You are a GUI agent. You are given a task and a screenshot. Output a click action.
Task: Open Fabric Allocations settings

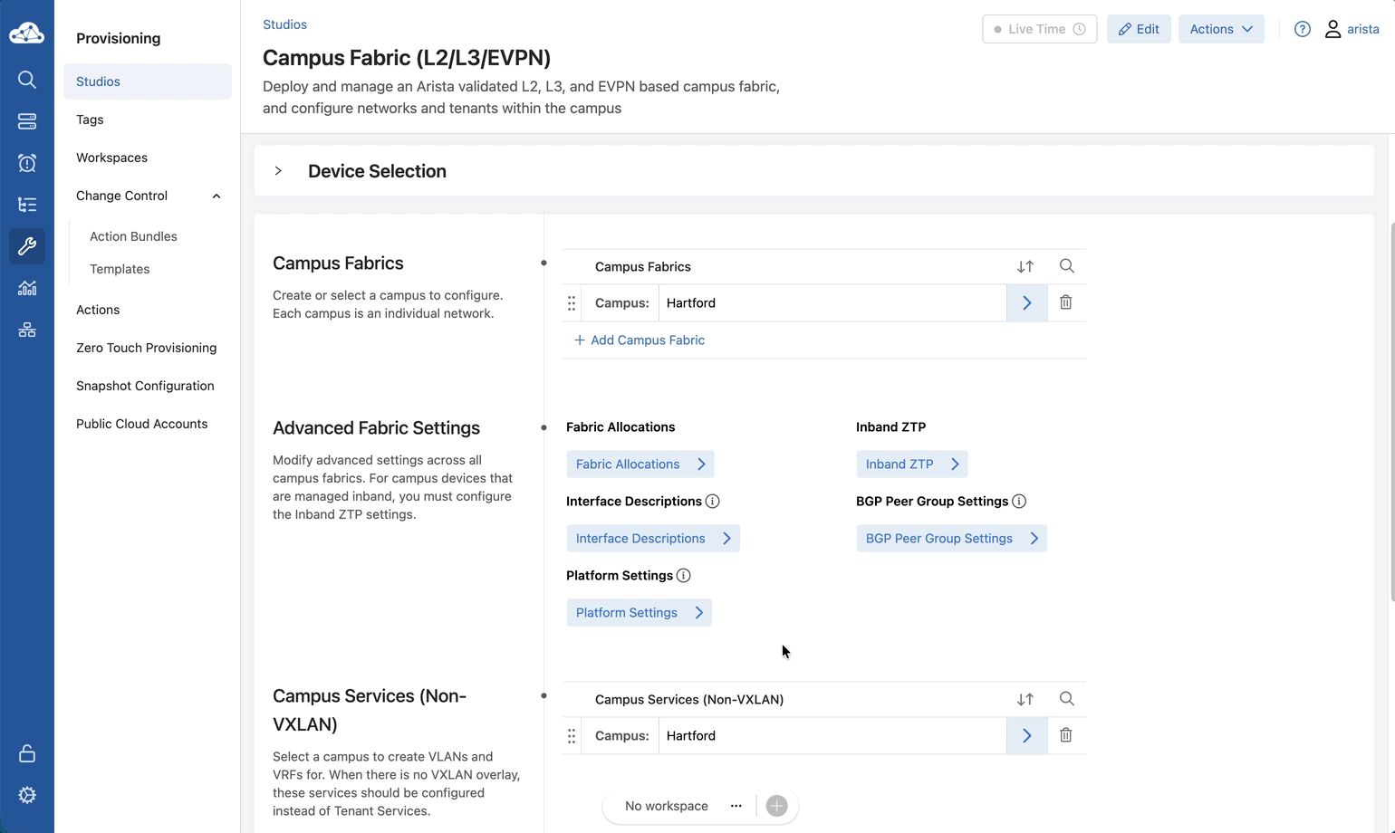640,464
